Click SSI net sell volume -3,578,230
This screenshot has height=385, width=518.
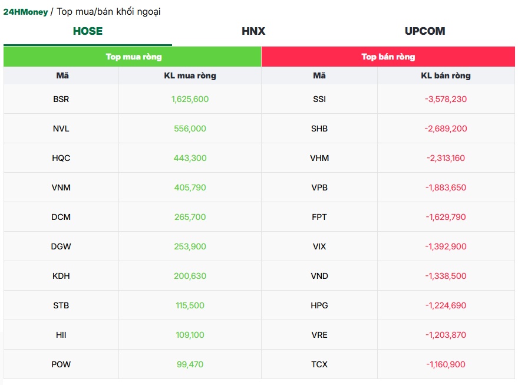pyautogui.click(x=446, y=99)
